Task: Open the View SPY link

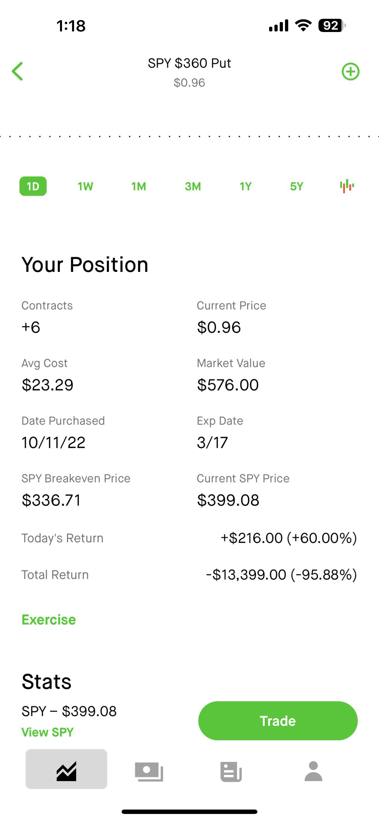Action: click(48, 732)
